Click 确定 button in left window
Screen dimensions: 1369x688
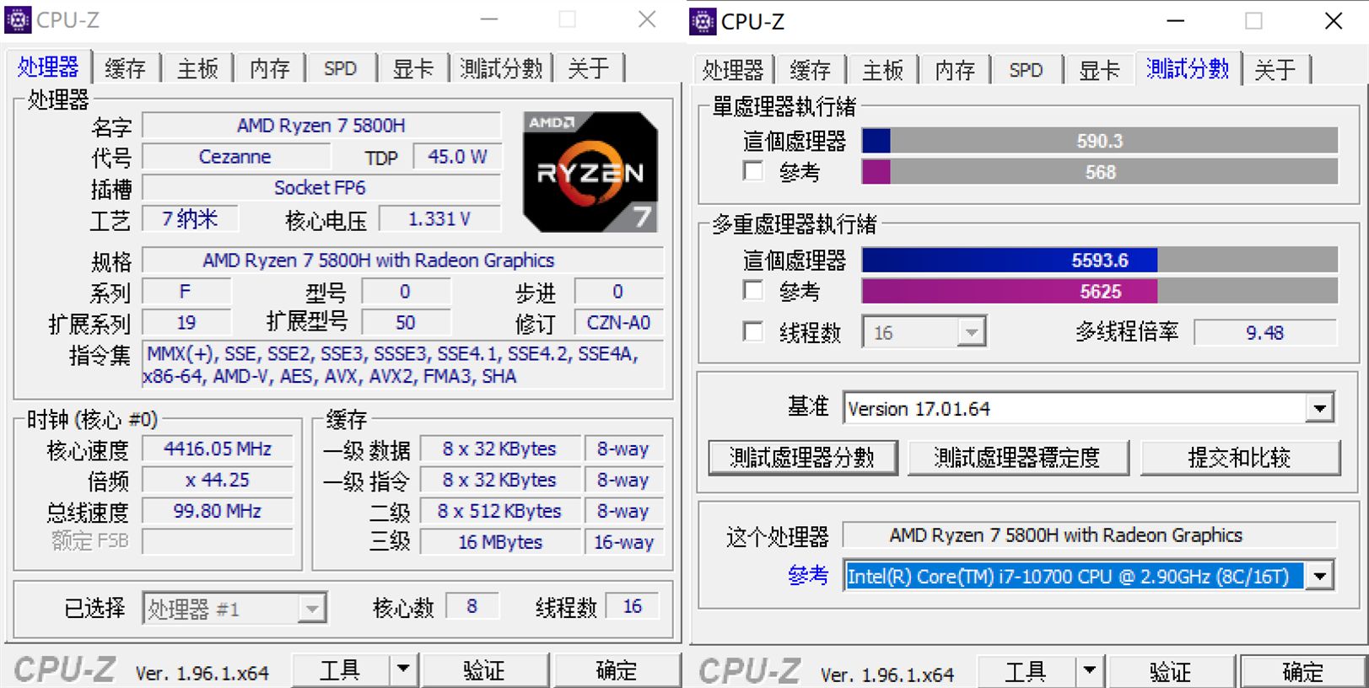click(616, 669)
